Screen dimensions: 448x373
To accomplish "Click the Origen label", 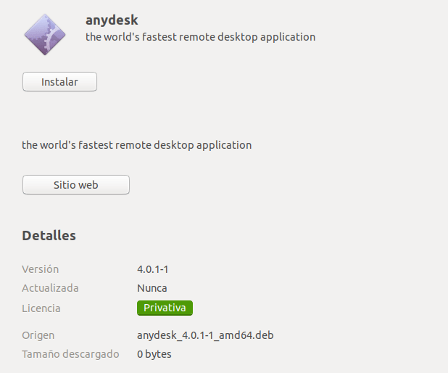I will pos(38,335).
